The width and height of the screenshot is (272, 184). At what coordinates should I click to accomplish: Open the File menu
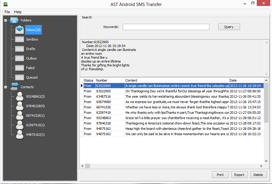7,12
